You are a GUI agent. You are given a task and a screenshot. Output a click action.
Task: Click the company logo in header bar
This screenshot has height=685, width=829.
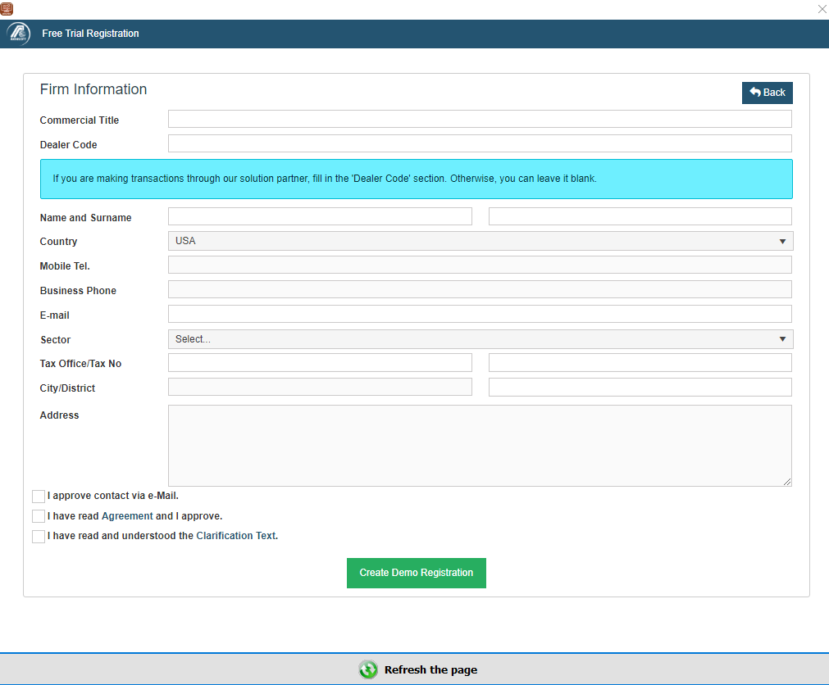pos(19,34)
